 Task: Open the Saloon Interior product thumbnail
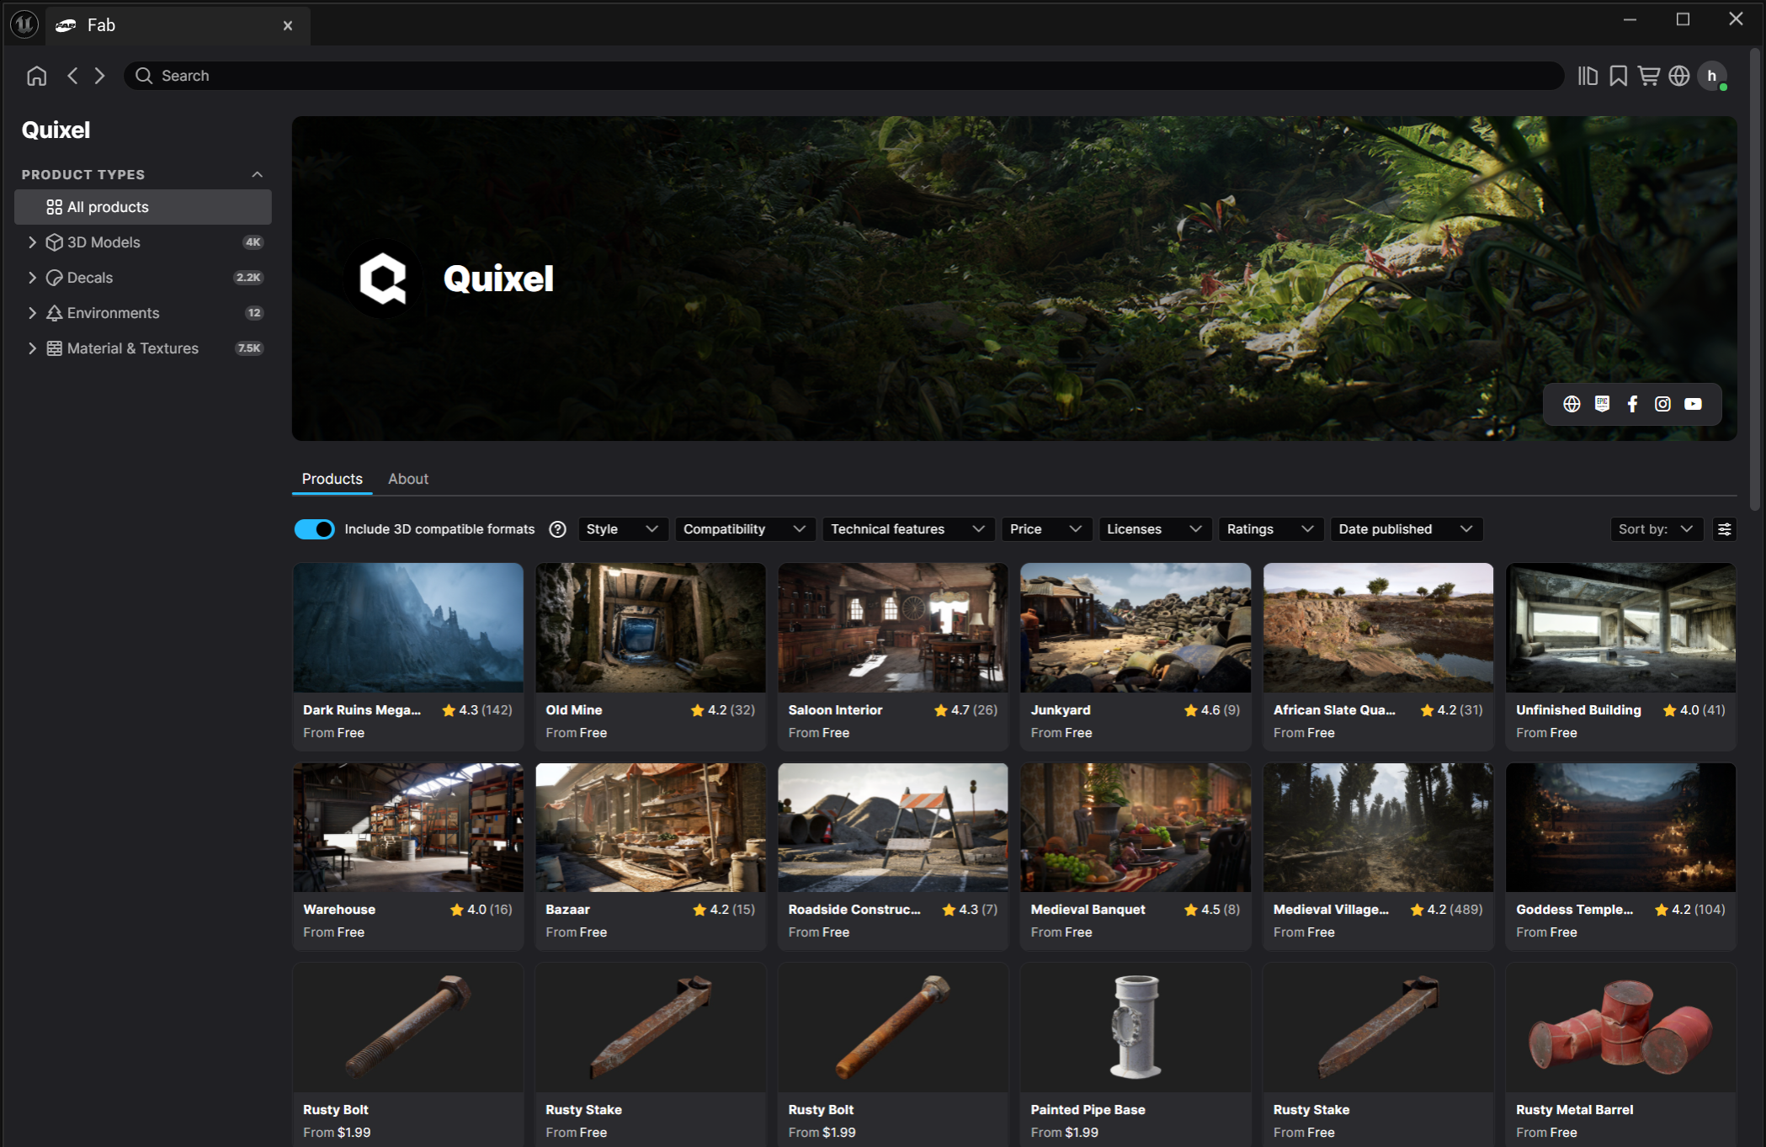click(x=892, y=627)
